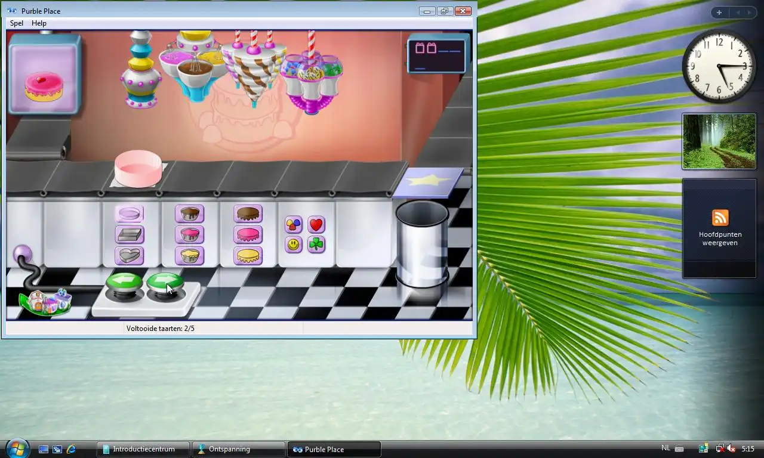Open the disconnected network tray icon
This screenshot has height=458, width=764.
point(720,448)
